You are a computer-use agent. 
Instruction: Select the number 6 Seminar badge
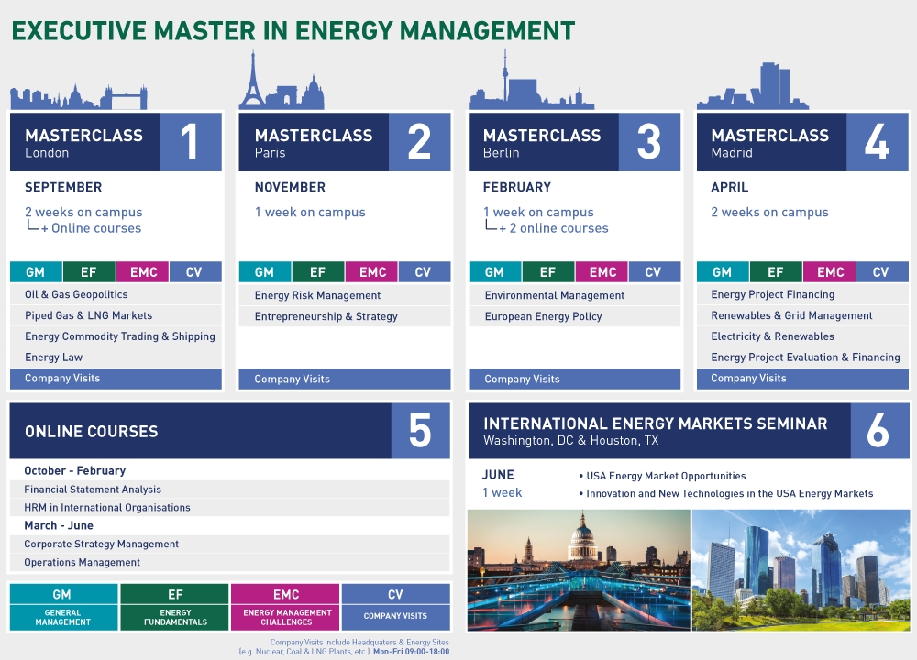pos(878,431)
